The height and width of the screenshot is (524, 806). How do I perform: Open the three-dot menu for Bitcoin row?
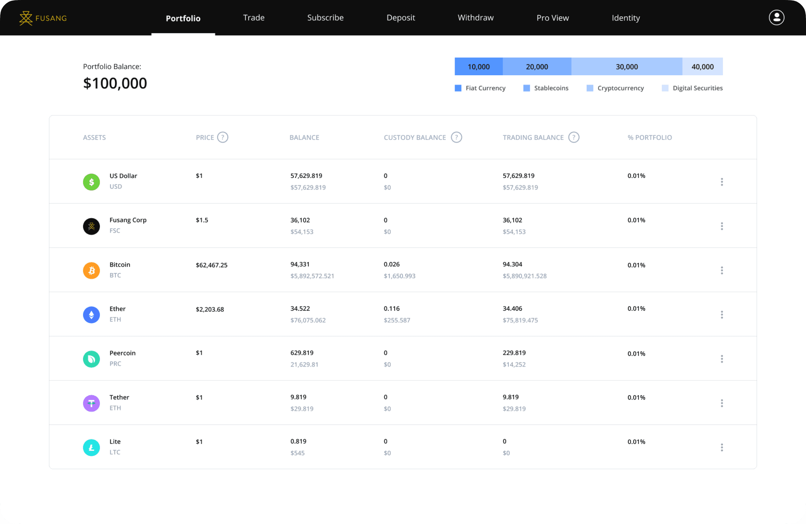pos(722,270)
